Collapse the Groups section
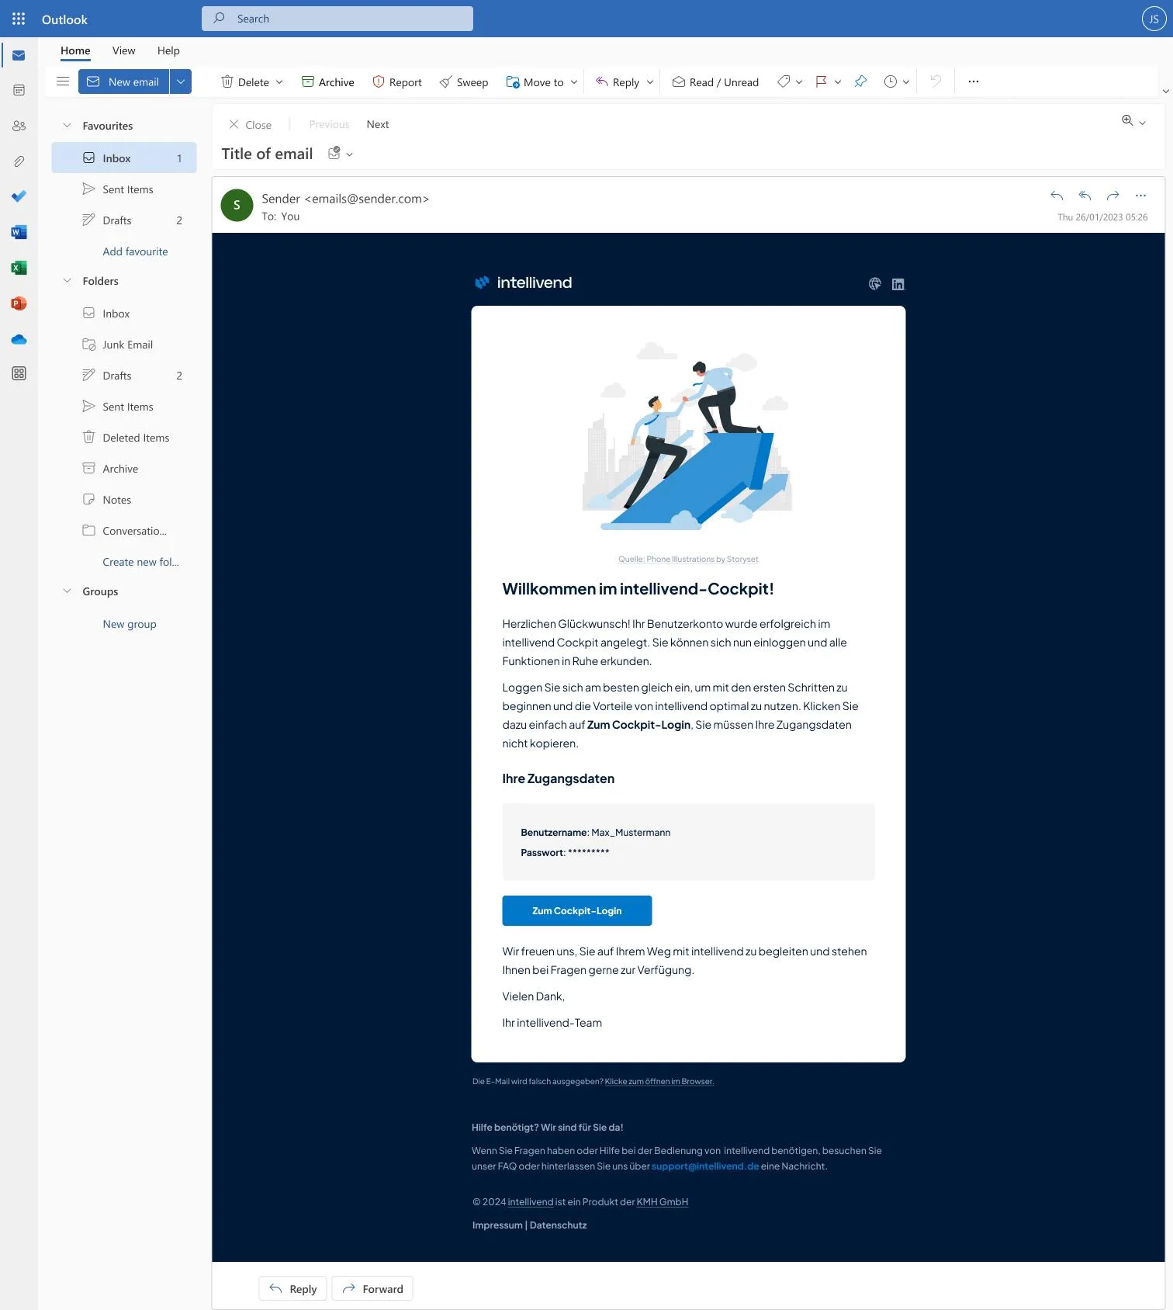 pyautogui.click(x=67, y=591)
